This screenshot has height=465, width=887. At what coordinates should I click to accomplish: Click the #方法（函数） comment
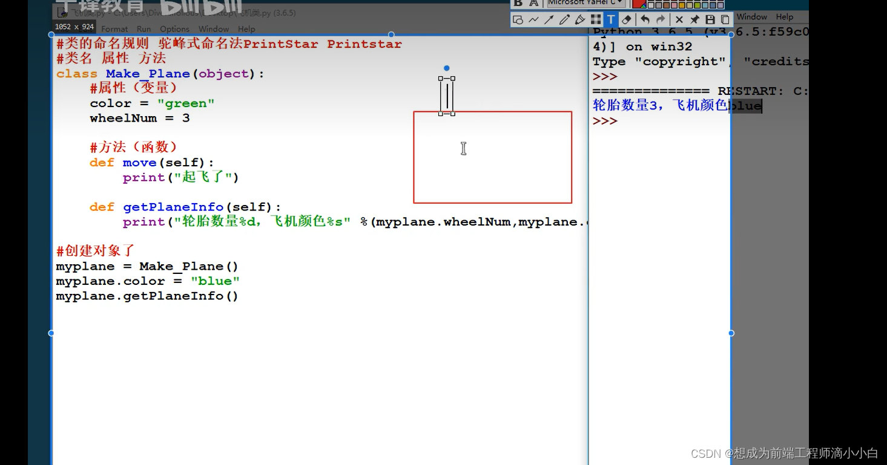(x=133, y=147)
